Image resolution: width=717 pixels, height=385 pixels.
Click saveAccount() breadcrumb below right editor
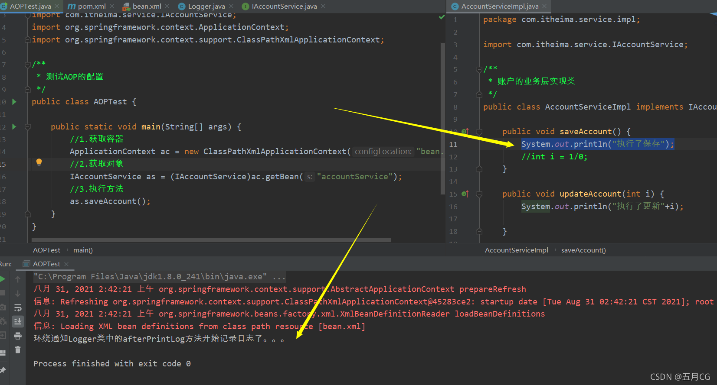(x=583, y=250)
